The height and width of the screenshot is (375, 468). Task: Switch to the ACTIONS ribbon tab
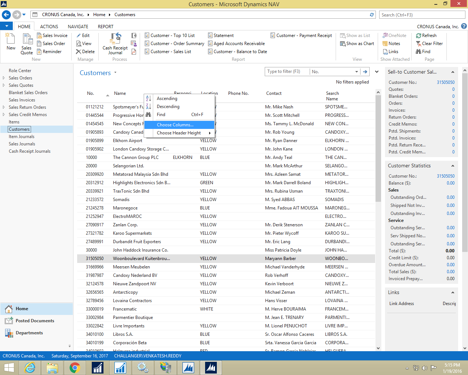coord(49,26)
